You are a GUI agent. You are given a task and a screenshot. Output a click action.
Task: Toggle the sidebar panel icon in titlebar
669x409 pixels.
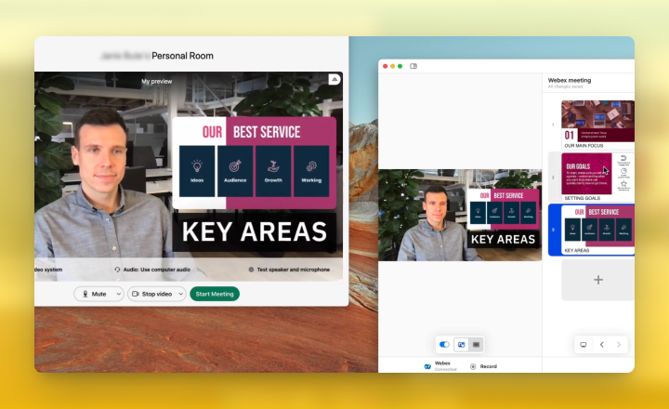point(413,66)
